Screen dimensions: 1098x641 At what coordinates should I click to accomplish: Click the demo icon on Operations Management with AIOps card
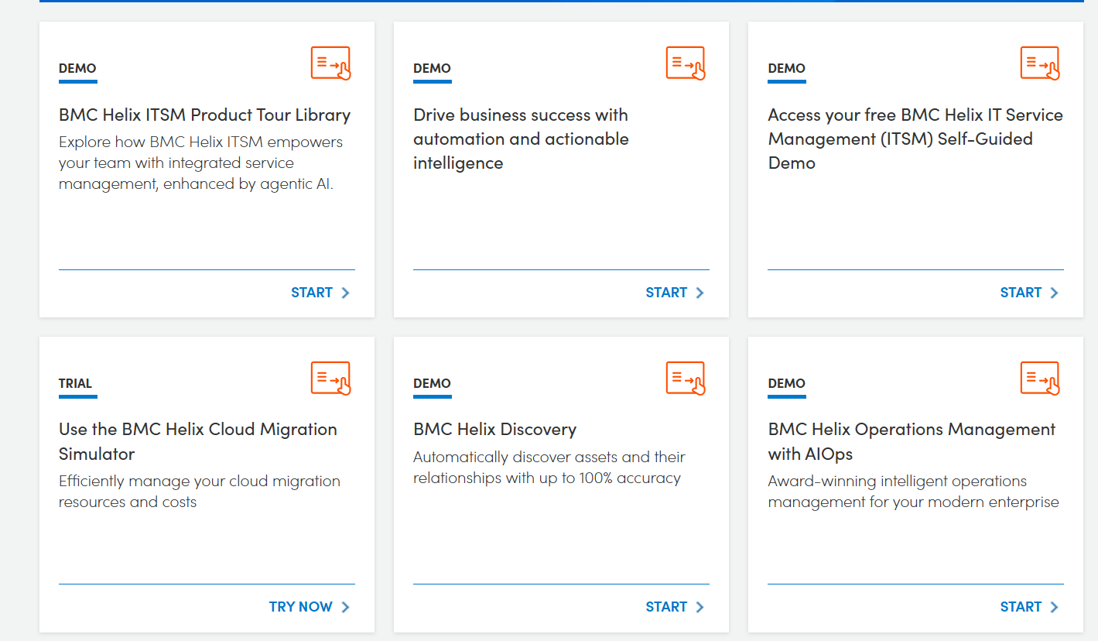click(x=1040, y=379)
